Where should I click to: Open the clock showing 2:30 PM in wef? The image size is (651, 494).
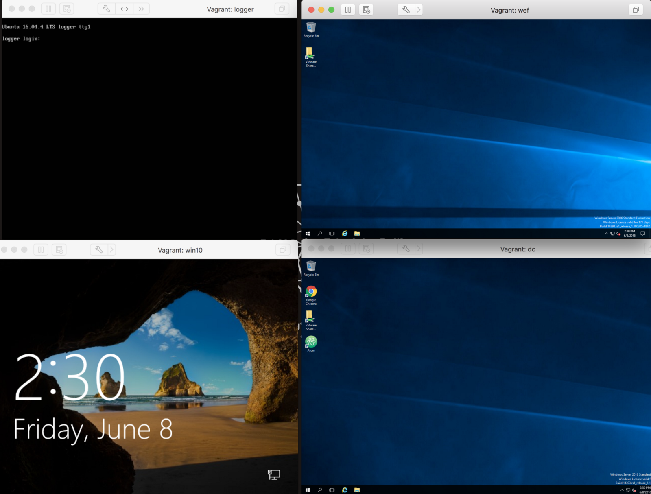click(x=629, y=233)
